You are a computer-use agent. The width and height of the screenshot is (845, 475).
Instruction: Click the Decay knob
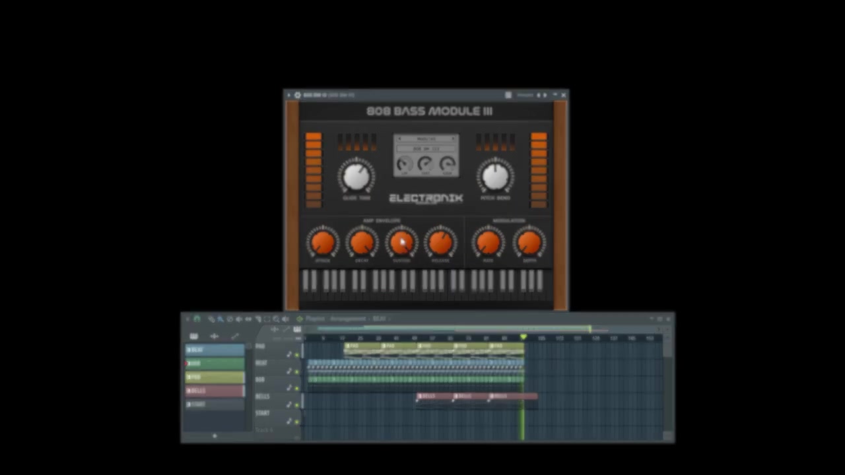point(362,243)
